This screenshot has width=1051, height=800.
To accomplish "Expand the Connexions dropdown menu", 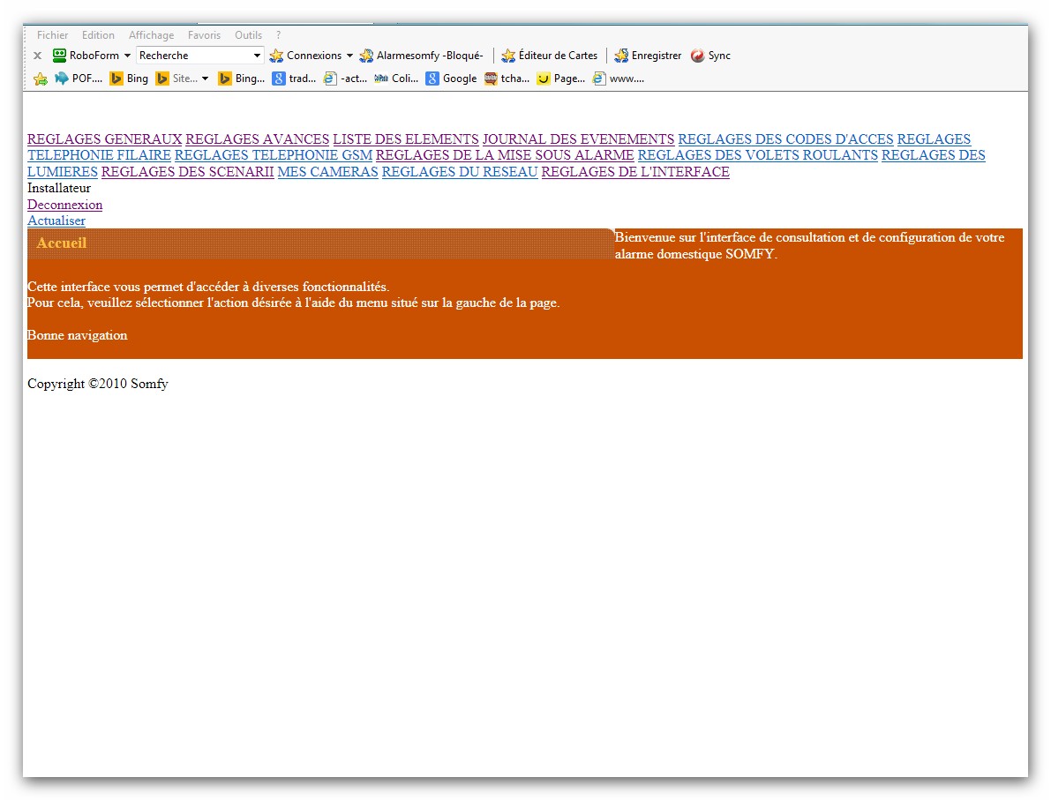I will [x=349, y=56].
